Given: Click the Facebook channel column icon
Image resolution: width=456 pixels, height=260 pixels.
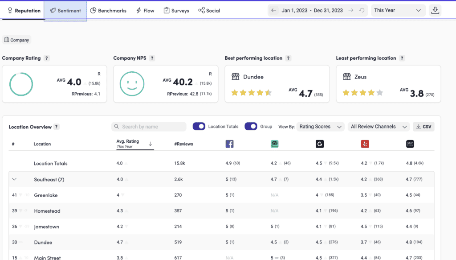Looking at the screenshot, I should 229,144.
